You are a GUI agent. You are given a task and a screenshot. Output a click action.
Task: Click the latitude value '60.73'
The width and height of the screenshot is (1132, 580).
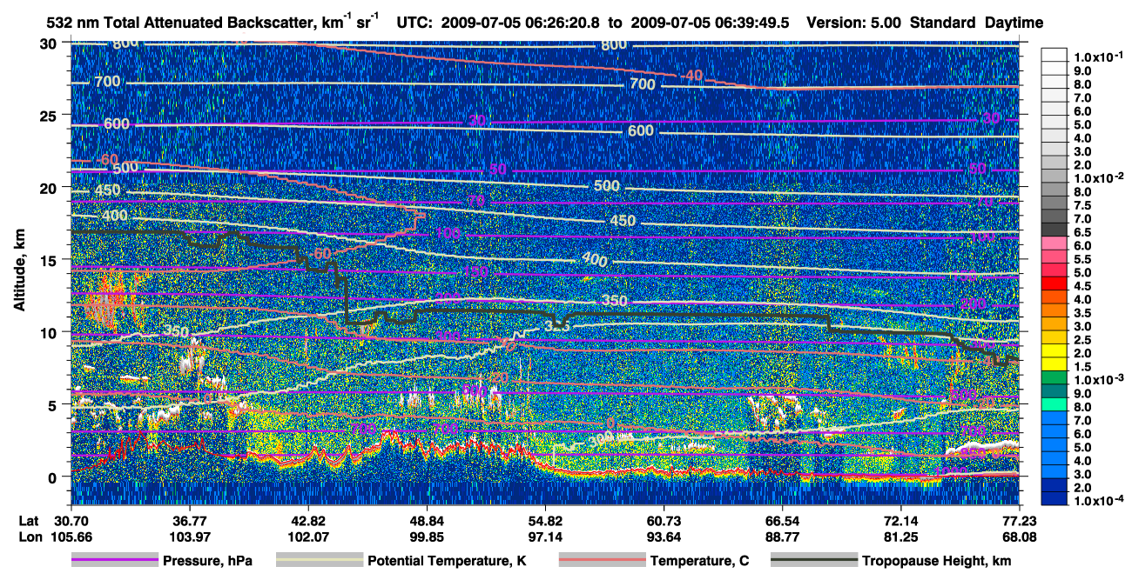[664, 520]
